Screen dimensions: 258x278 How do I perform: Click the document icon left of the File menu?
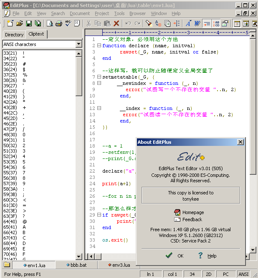[x=7, y=13]
